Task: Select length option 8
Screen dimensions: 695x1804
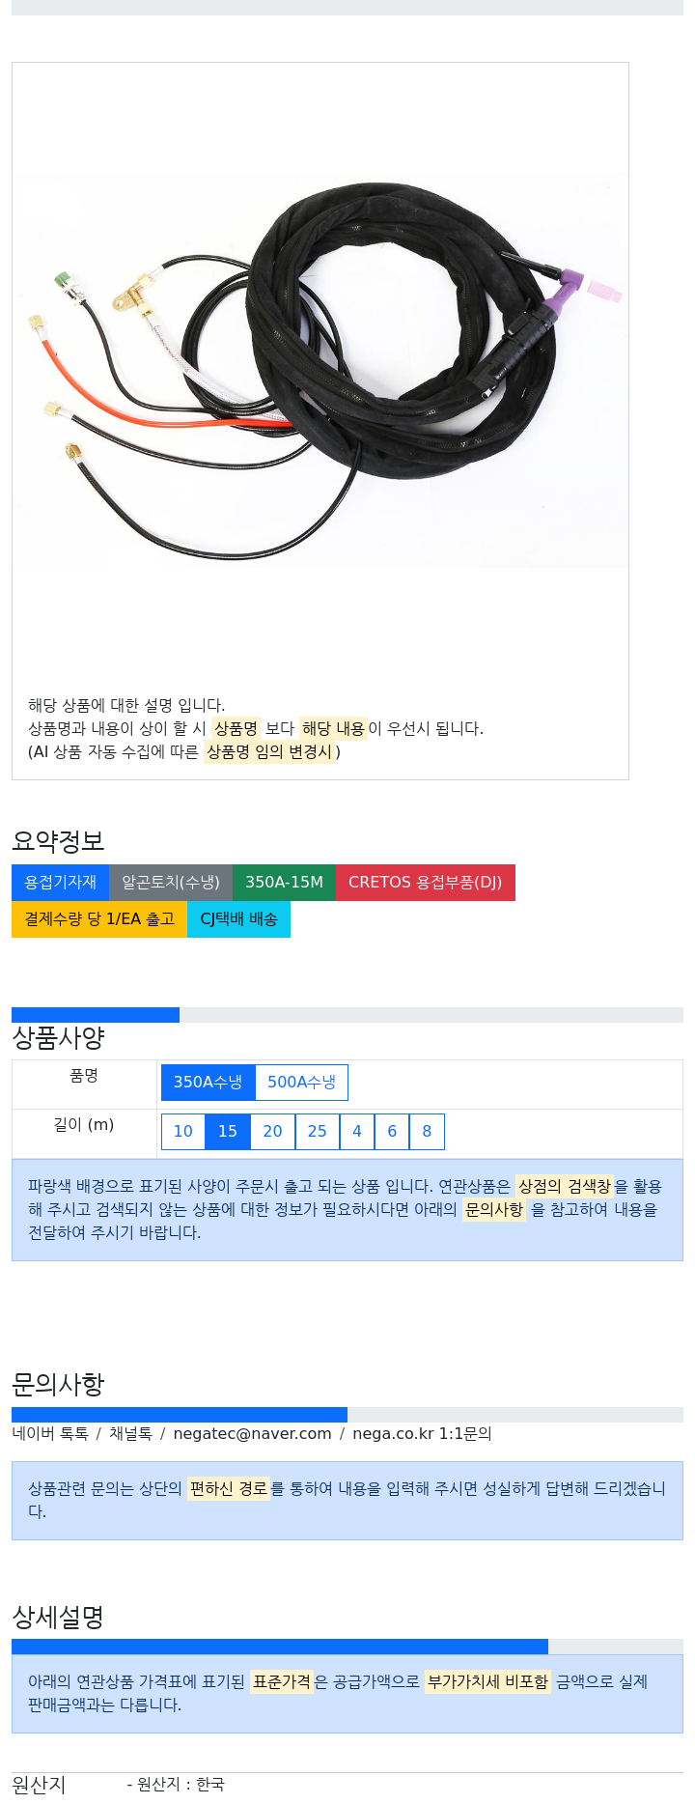Action: (x=427, y=1132)
